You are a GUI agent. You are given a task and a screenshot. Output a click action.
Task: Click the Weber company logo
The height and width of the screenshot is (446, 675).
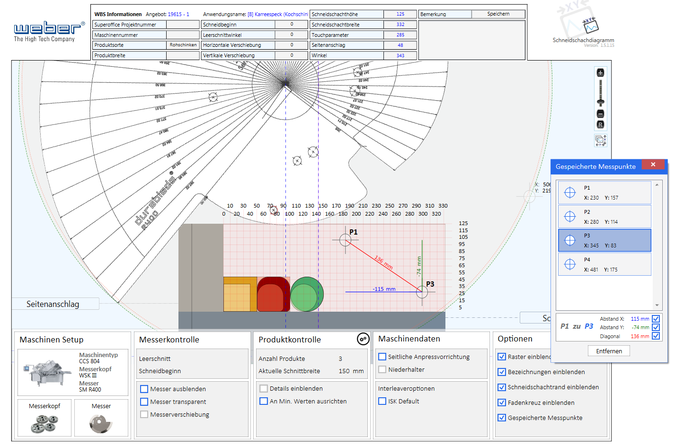(49, 31)
